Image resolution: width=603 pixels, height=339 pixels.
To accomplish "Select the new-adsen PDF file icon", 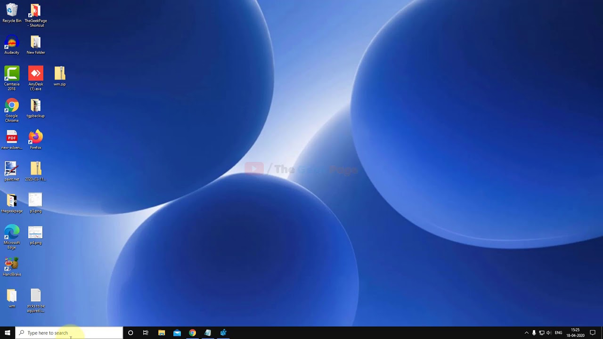I will pos(12,140).
